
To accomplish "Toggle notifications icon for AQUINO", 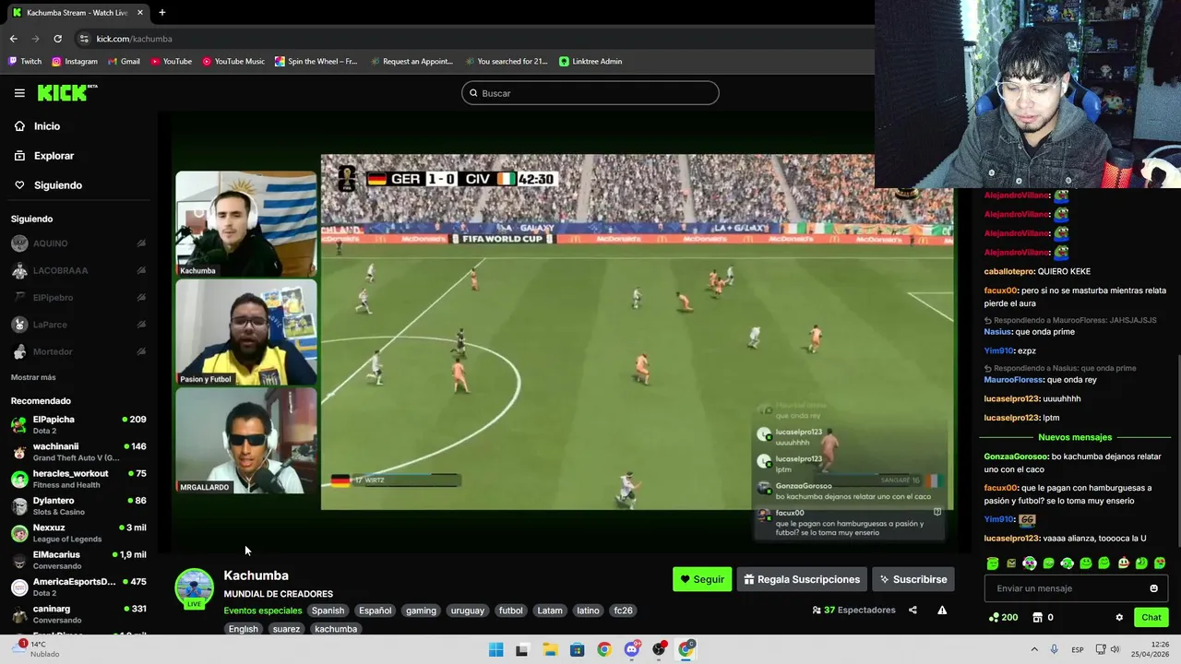I will [141, 243].
